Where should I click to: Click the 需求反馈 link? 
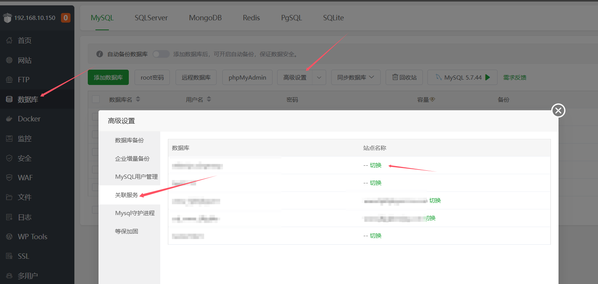coord(515,77)
